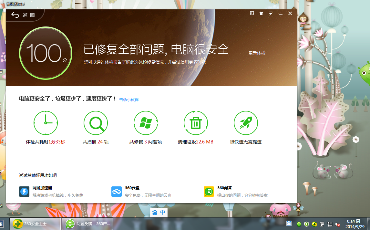Open the 360问答 question icon

209,192
